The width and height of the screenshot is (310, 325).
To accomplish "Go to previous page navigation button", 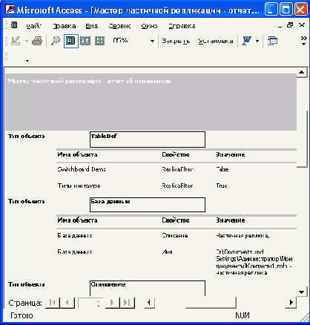I will pyautogui.click(x=67, y=303).
